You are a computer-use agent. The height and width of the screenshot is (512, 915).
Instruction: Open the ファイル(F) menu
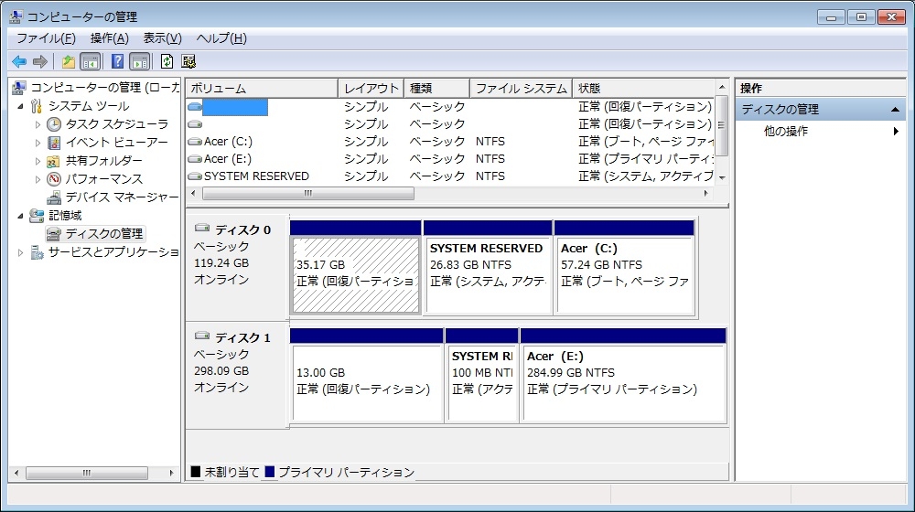[x=46, y=38]
